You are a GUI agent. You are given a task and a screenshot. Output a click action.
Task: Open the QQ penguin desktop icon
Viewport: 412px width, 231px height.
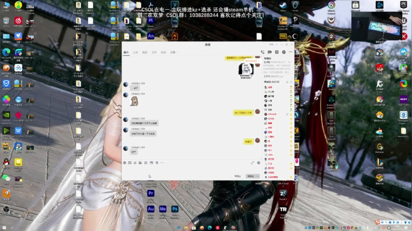6,162
